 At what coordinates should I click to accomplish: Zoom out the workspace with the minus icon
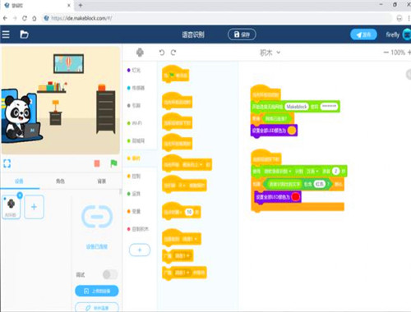386,53
